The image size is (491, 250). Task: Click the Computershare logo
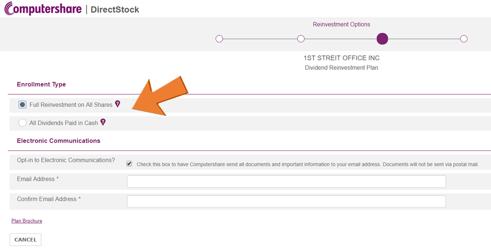click(x=43, y=8)
